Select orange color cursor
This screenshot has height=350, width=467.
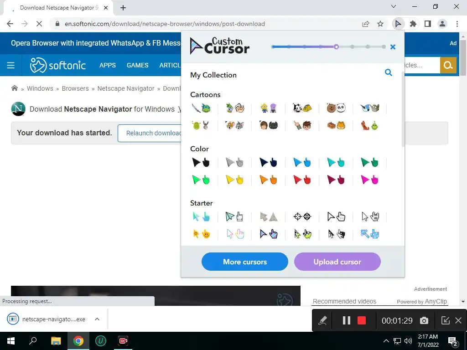tap(269, 180)
